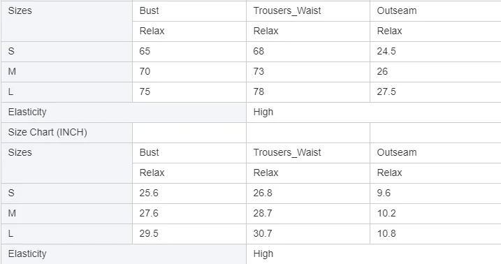Viewport: 501px width, 264px height.
Task: Click waist value 73 for size M
Action: pos(308,71)
